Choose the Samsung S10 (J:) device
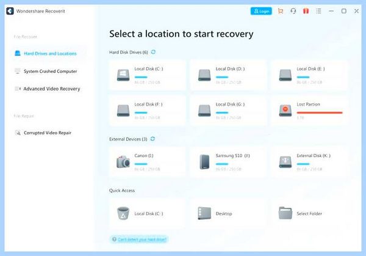Screen dimensions: 366x256 click(x=229, y=162)
